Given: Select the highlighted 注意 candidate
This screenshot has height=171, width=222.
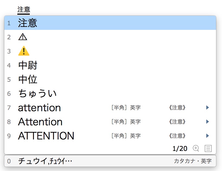Looking at the screenshot, I should (x=28, y=23).
